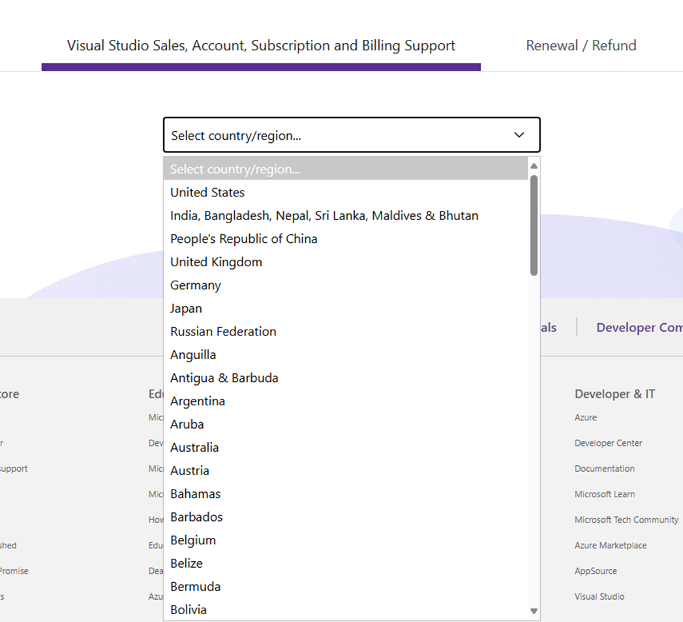Viewport: 683px width, 622px height.
Task: Click the chevron arrow in country dropdown
Action: coord(519,135)
